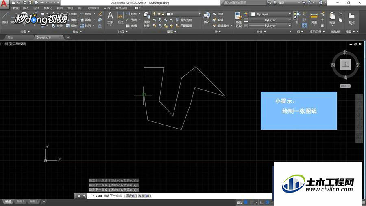
Task: Toggle group selection highlighted button in Group panel
Action: tap(304, 26)
